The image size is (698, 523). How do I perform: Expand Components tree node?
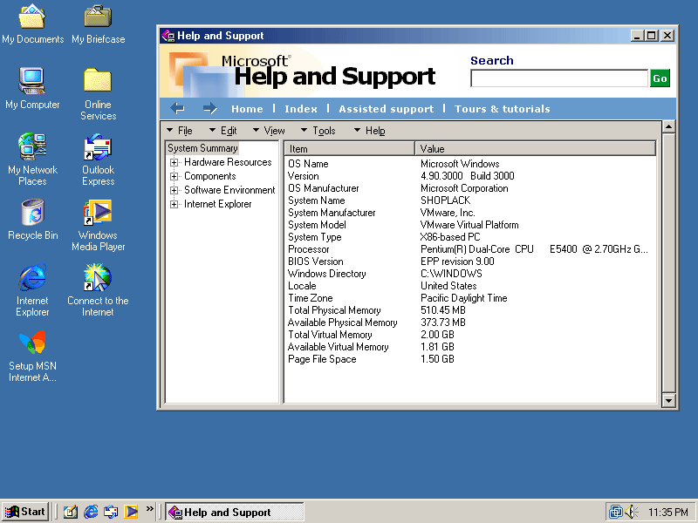pos(174,176)
